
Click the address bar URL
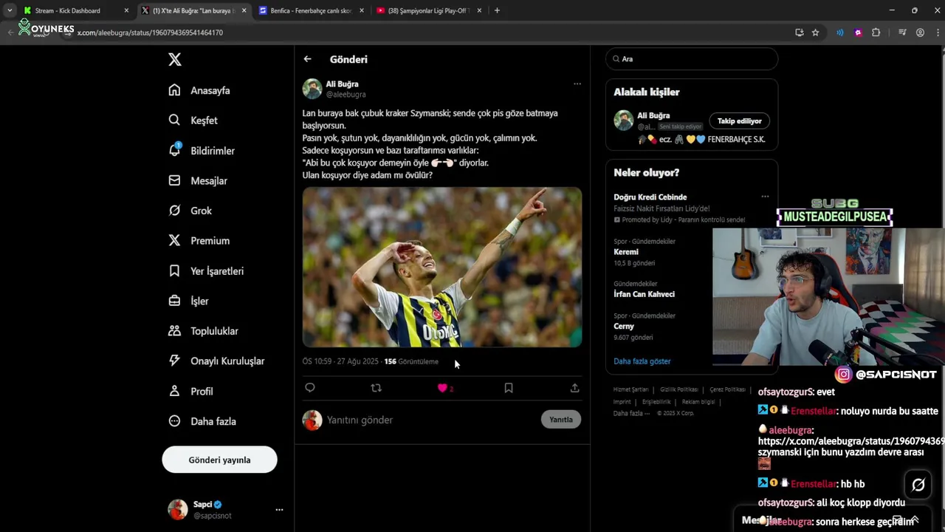click(150, 33)
